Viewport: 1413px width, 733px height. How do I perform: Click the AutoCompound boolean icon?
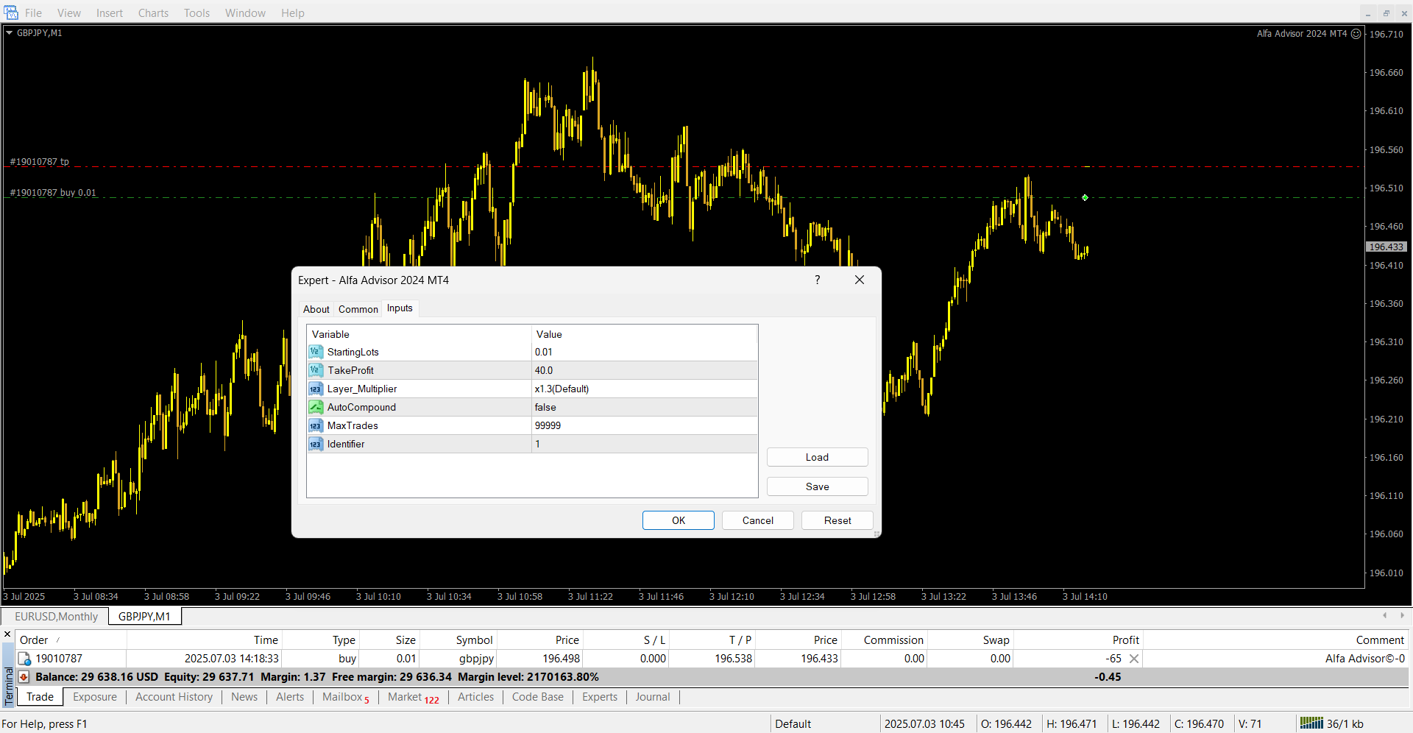(316, 407)
